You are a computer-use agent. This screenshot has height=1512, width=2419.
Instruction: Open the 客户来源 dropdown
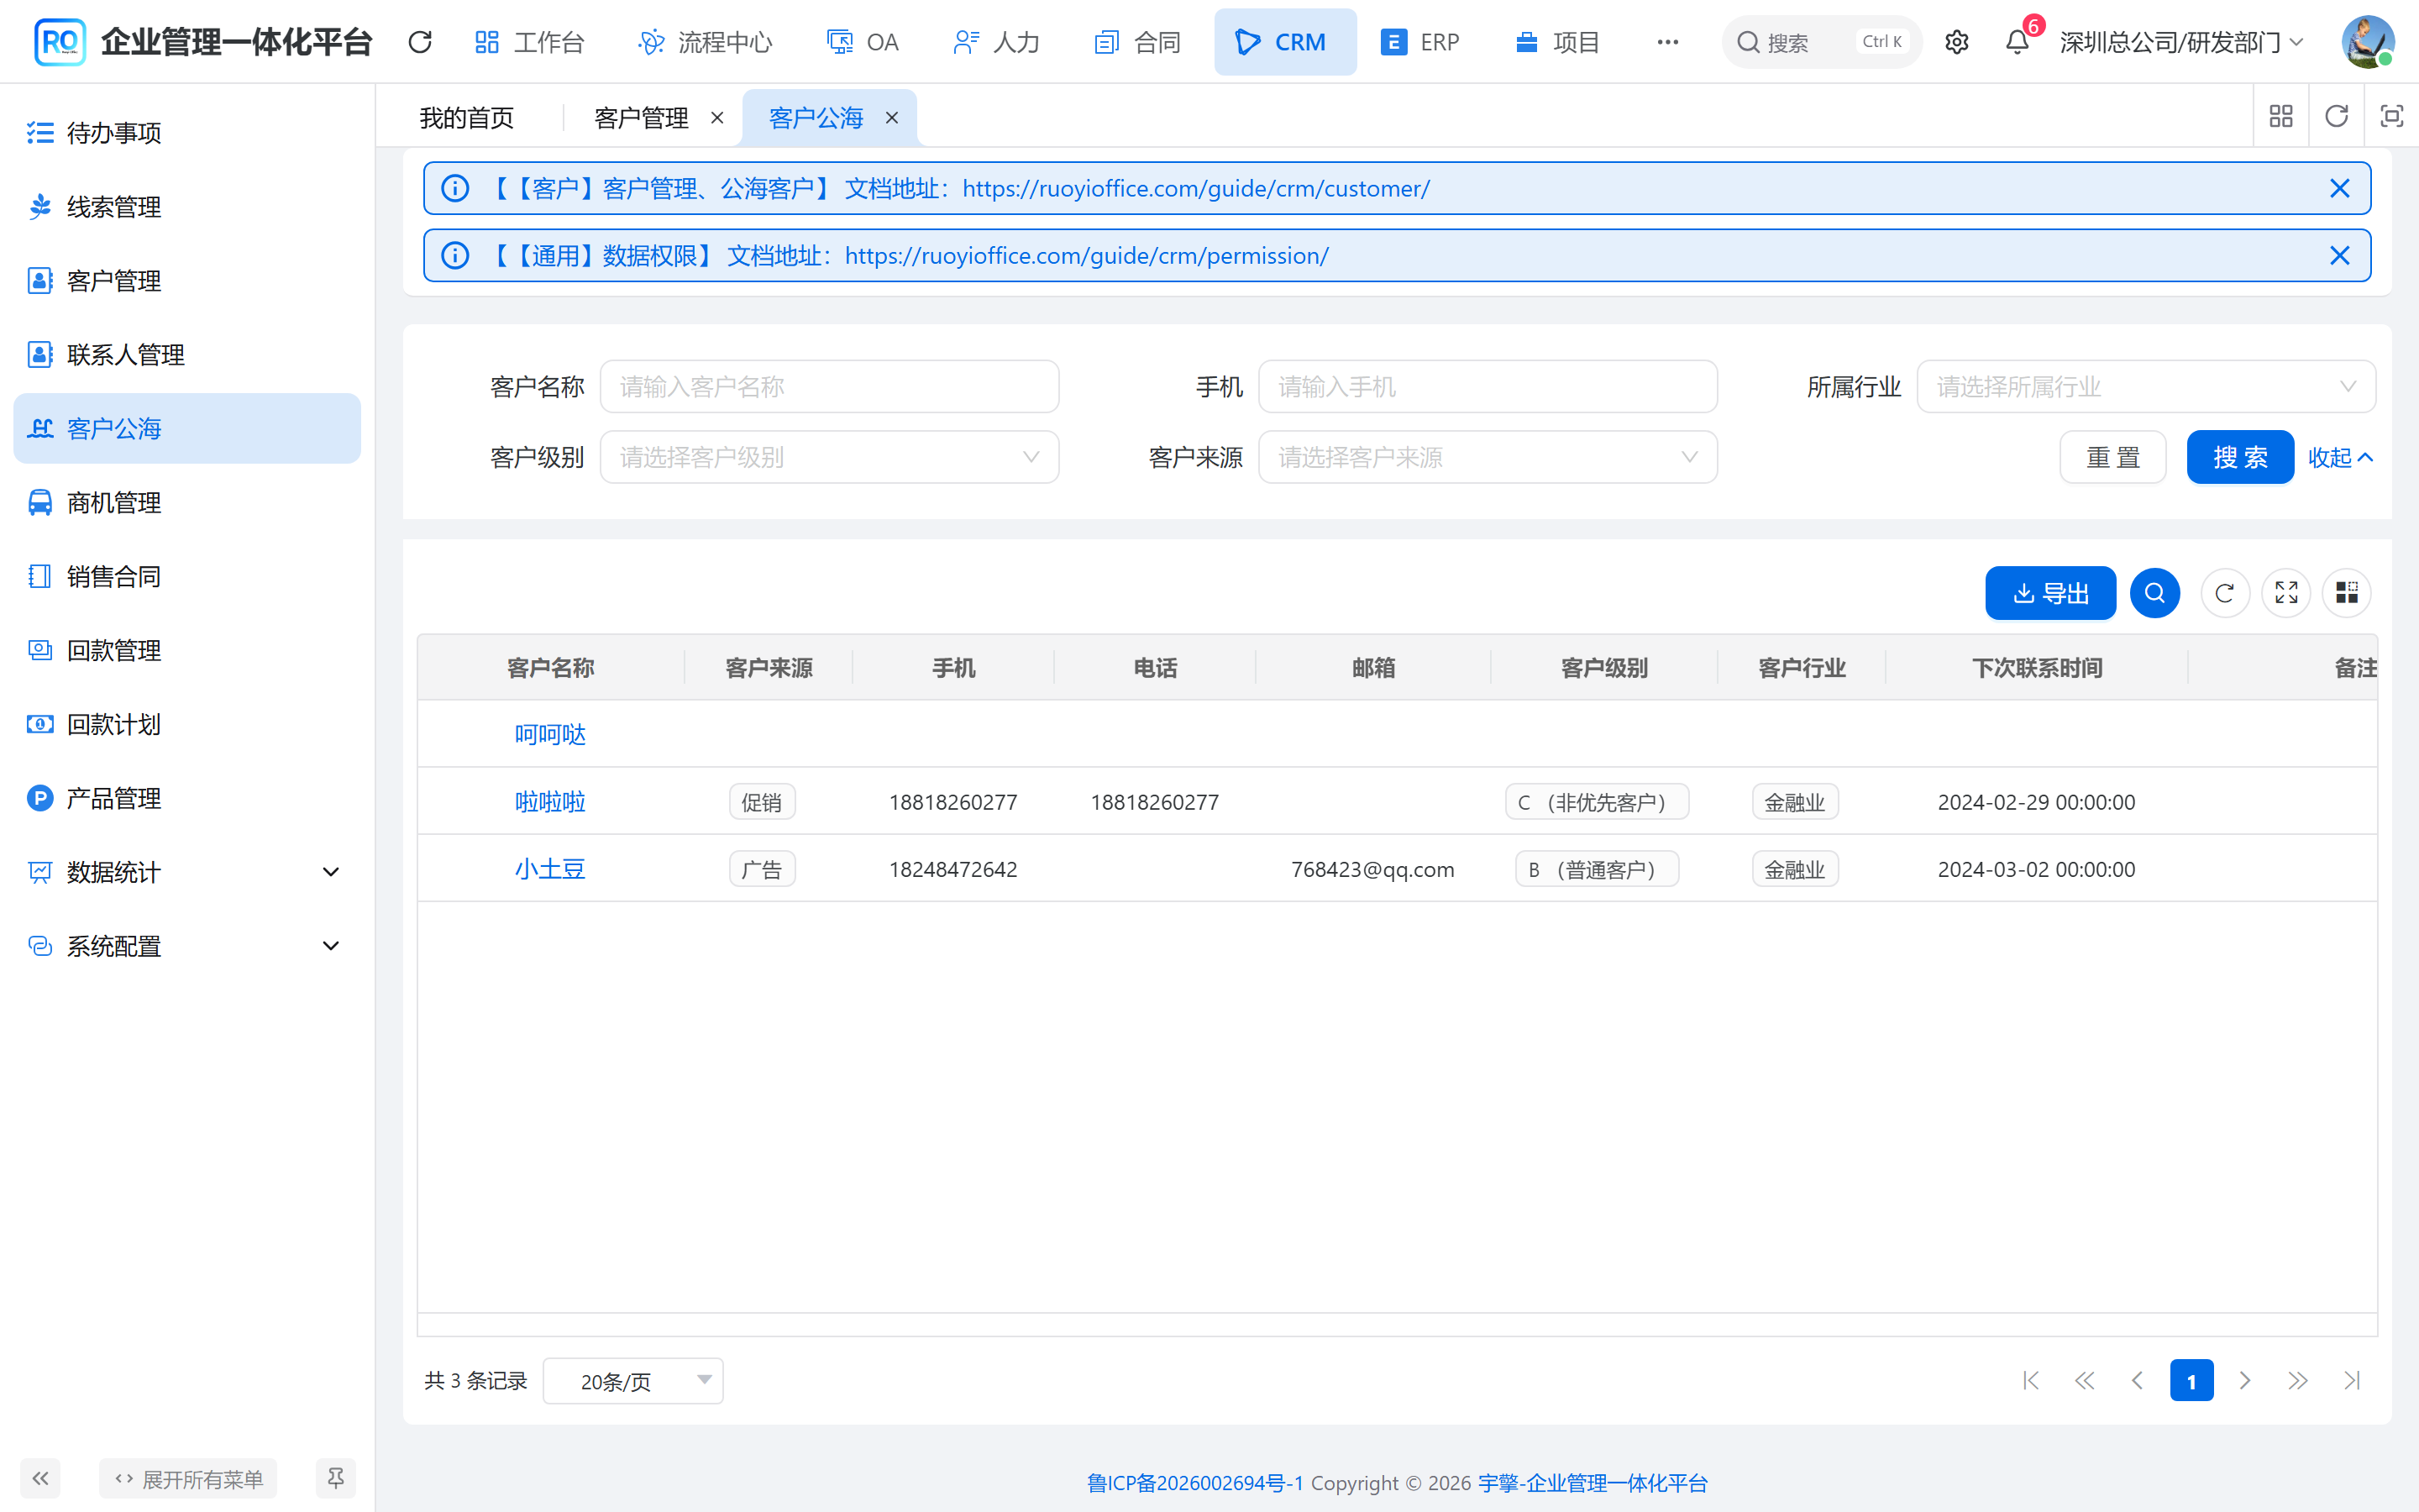tap(1488, 458)
